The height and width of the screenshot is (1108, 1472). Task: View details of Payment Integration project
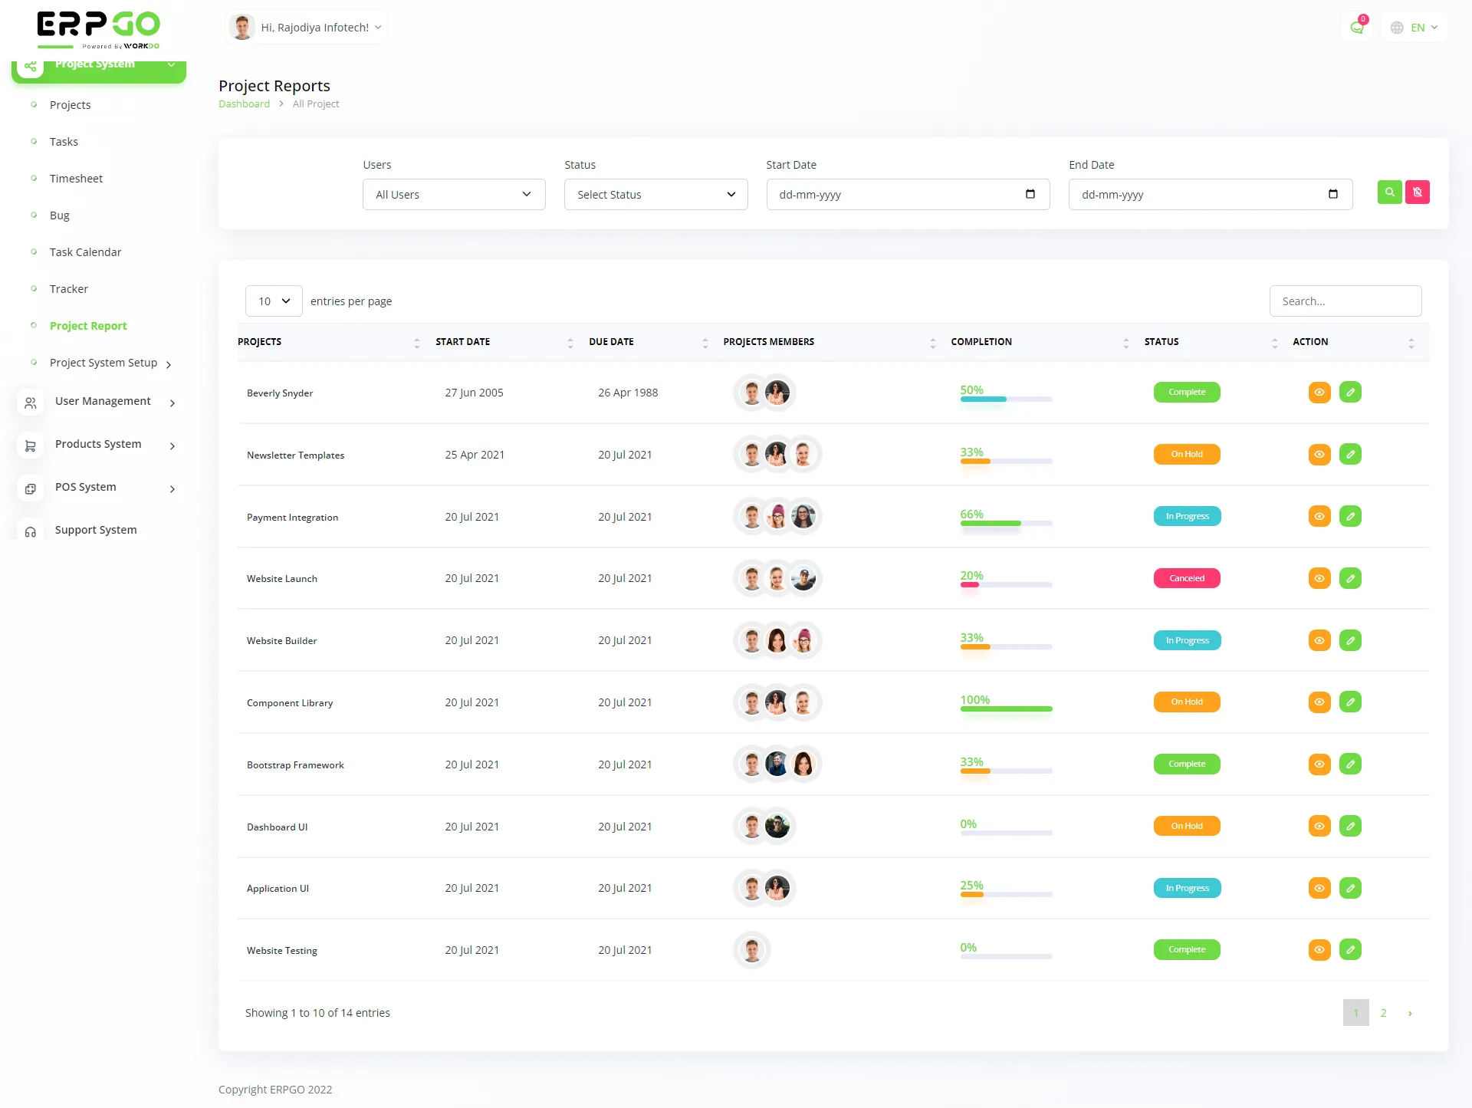click(1319, 516)
